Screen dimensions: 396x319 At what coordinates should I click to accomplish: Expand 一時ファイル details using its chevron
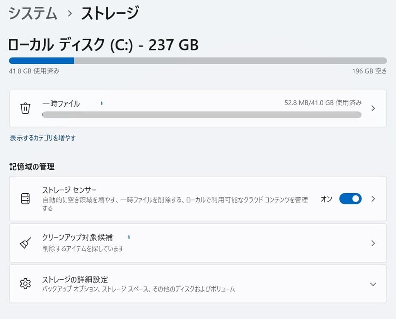point(373,108)
